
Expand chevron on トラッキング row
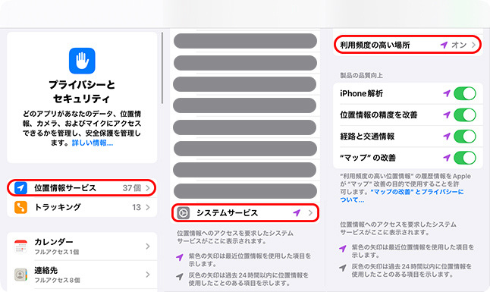[x=148, y=207]
